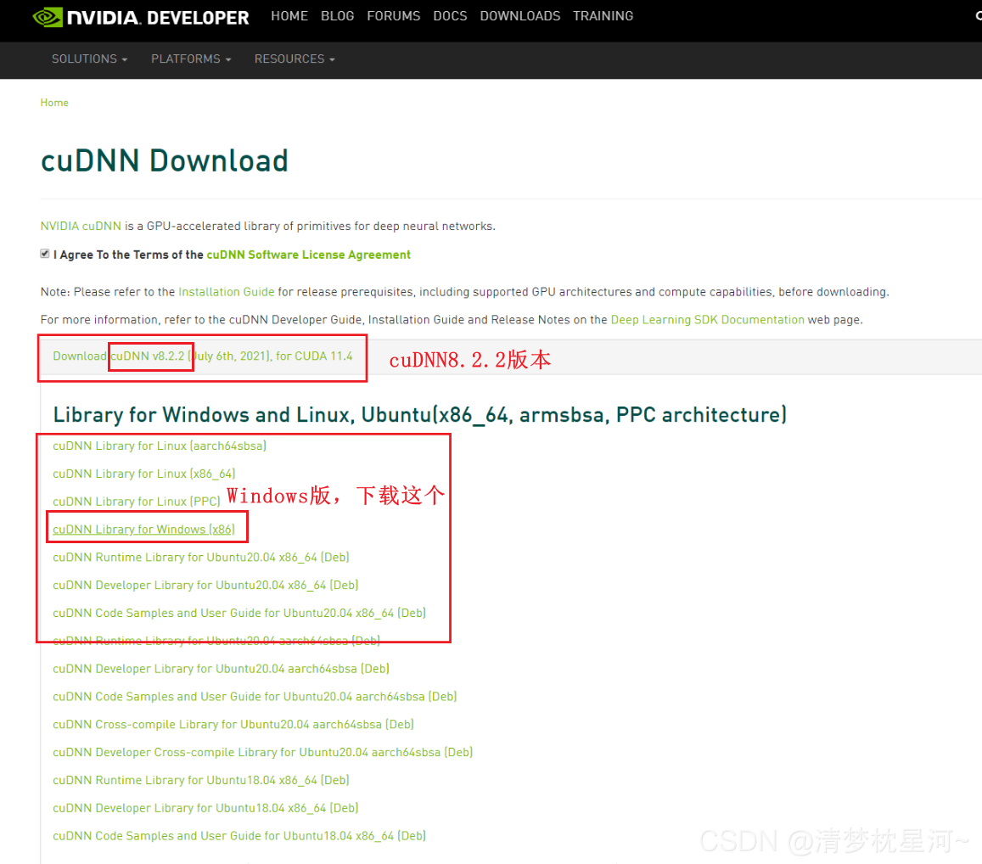Open the NVIDIA cuDNN link

tap(81, 226)
